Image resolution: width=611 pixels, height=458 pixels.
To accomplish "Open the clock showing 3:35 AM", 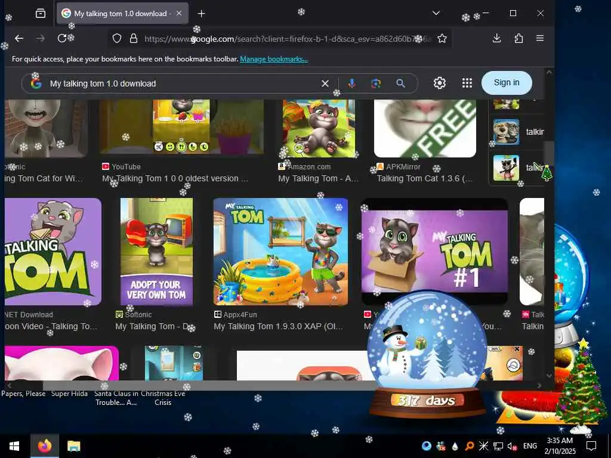I will click(560, 446).
